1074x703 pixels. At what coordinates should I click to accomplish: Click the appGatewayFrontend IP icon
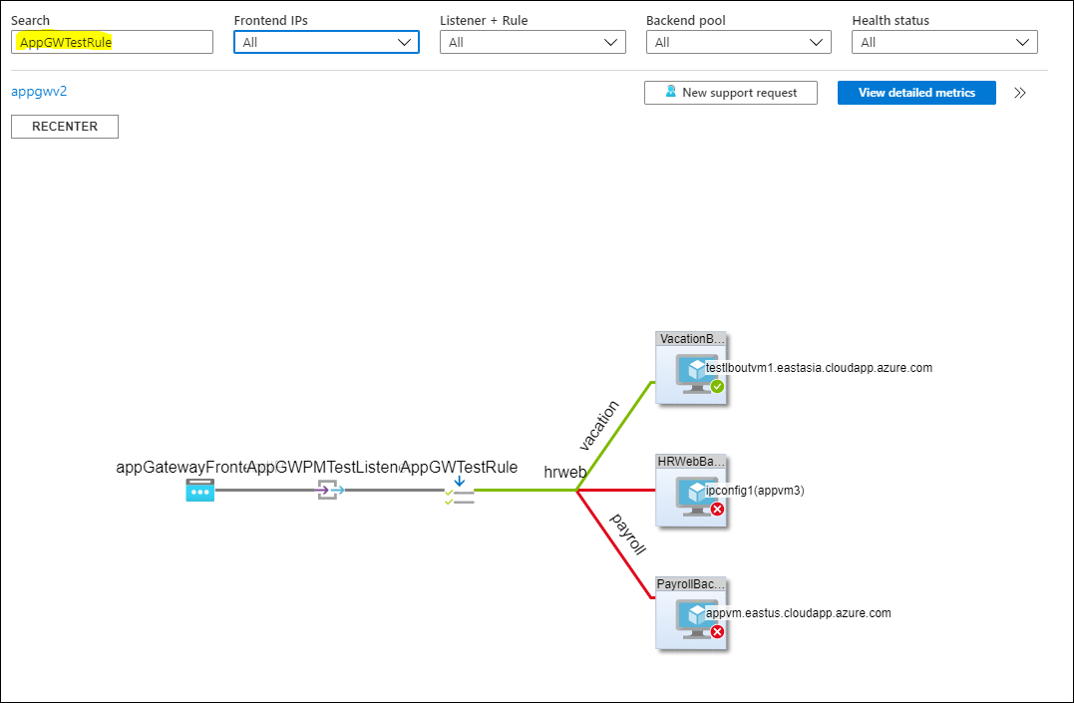point(200,491)
